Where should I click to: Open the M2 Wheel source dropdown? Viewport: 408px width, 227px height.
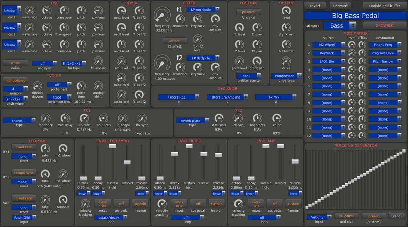(329, 45)
